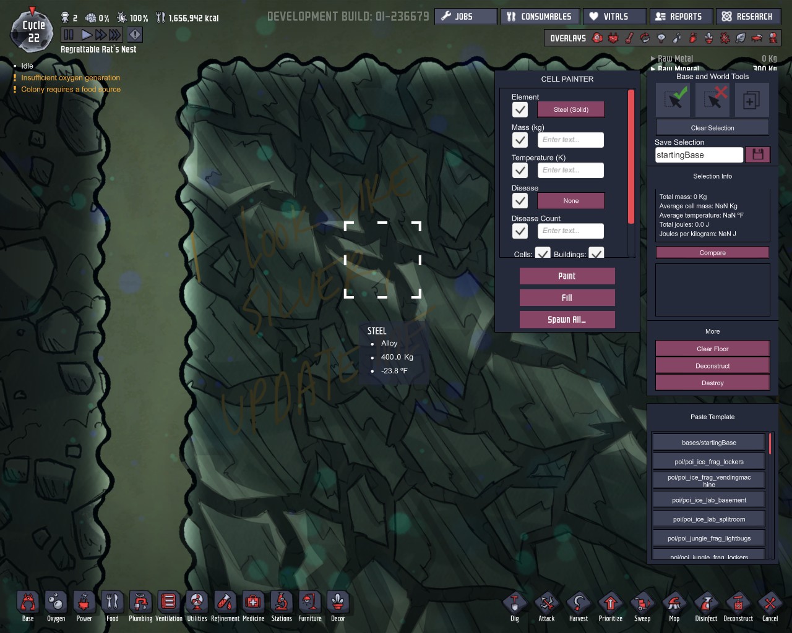The height and width of the screenshot is (633, 792).
Task: Click the save selection floppy icon
Action: tap(758, 155)
